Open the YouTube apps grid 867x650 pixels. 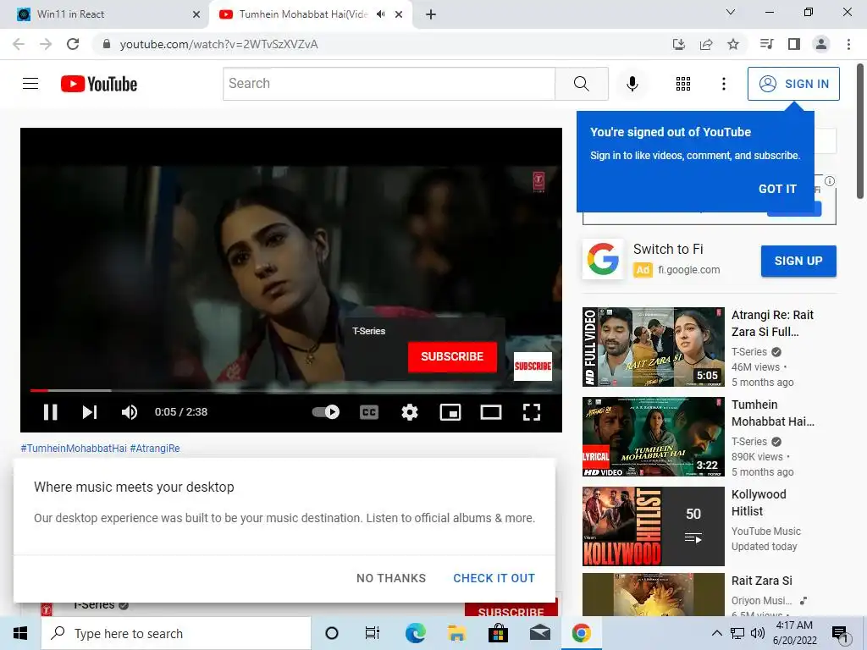tap(683, 84)
